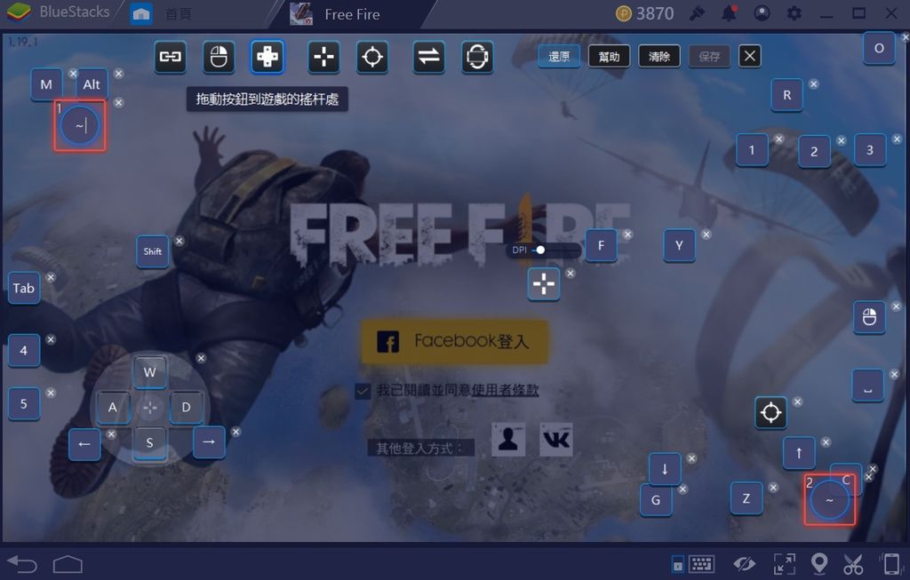Screen dimensions: 910x580
Task: Select the up arrow key mapping
Action: pyautogui.click(x=799, y=453)
